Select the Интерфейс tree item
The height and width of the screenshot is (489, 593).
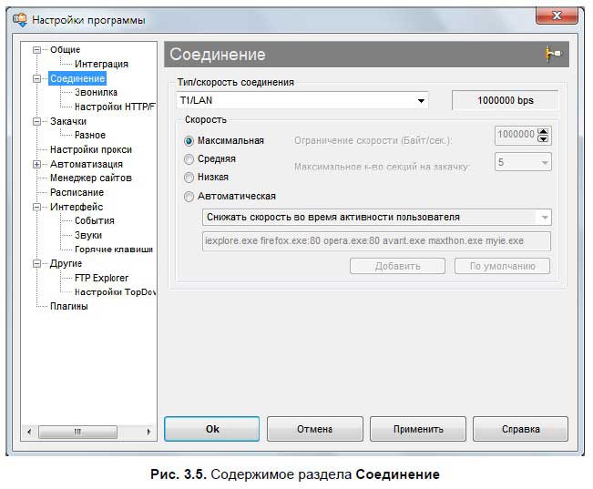point(77,208)
